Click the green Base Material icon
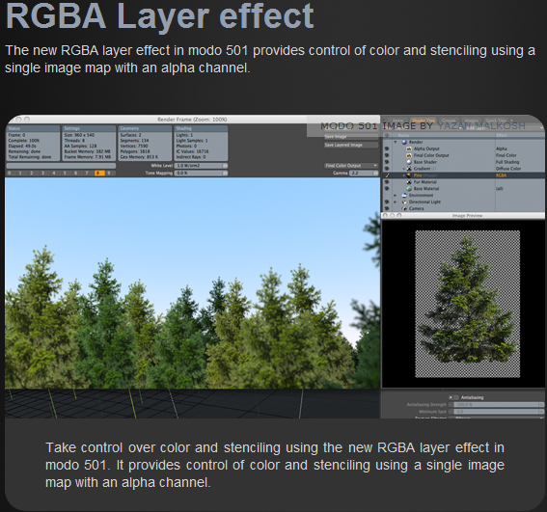547x512 pixels. tap(409, 188)
